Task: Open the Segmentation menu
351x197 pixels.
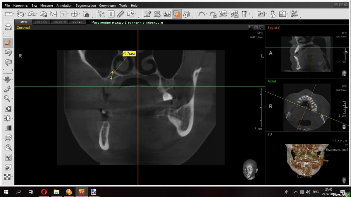Action: [85, 6]
